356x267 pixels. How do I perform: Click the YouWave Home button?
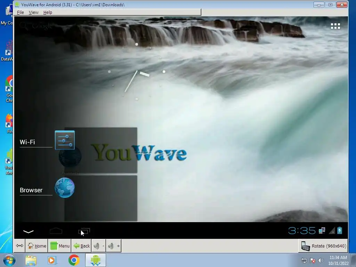tap(37, 246)
